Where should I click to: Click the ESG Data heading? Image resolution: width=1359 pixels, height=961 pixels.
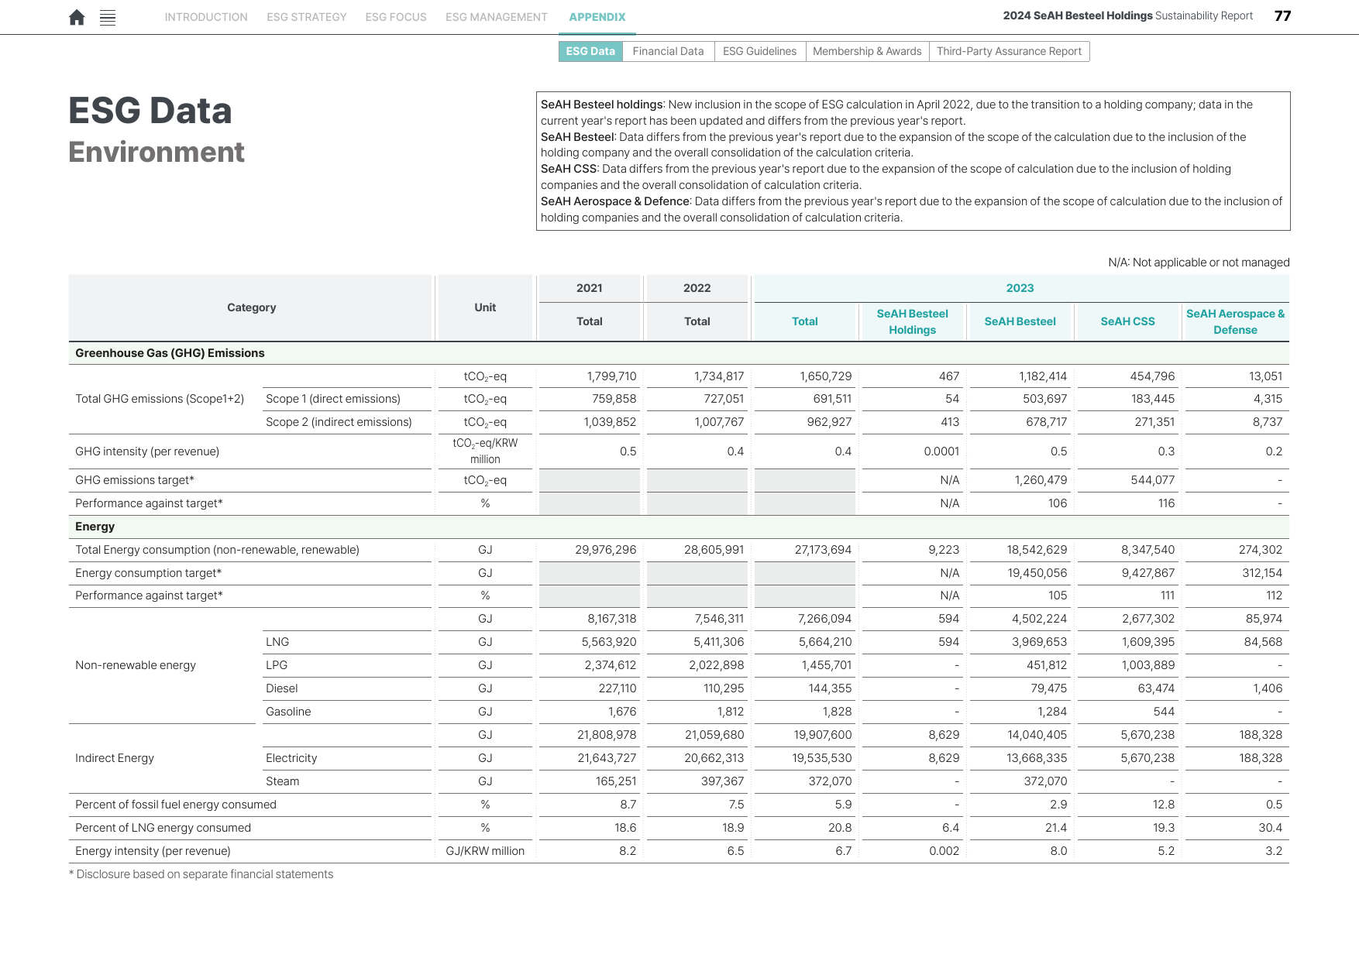pos(150,111)
